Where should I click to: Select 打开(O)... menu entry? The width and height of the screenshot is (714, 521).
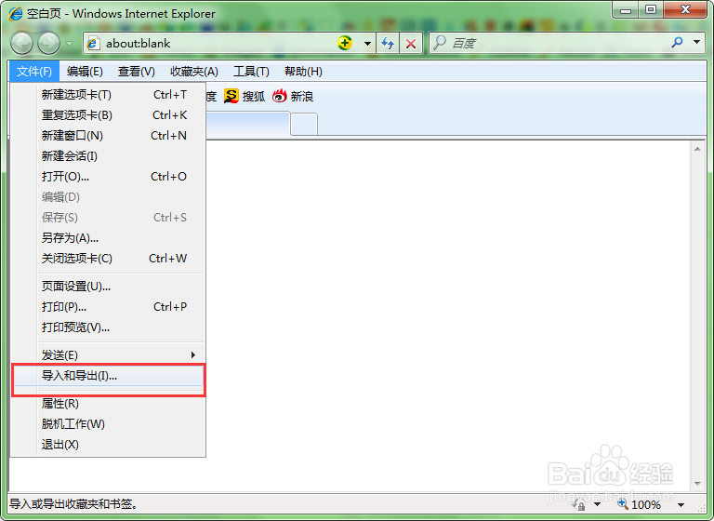108,177
